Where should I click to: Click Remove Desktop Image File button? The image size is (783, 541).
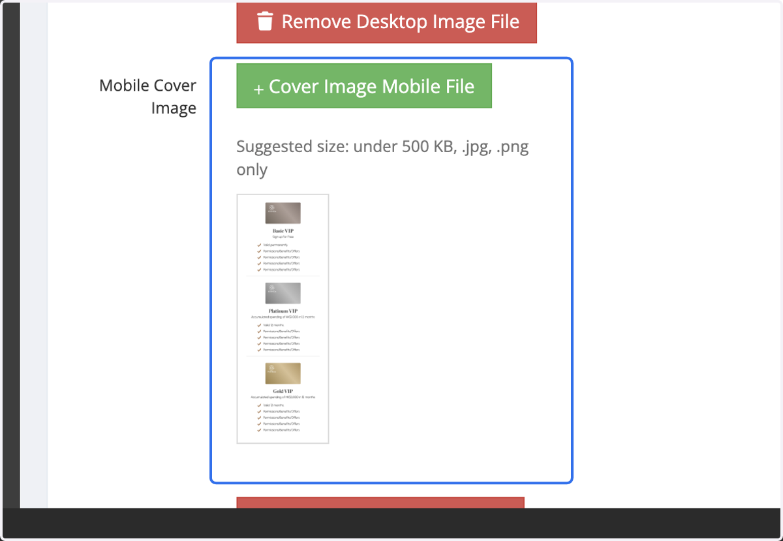pyautogui.click(x=386, y=22)
